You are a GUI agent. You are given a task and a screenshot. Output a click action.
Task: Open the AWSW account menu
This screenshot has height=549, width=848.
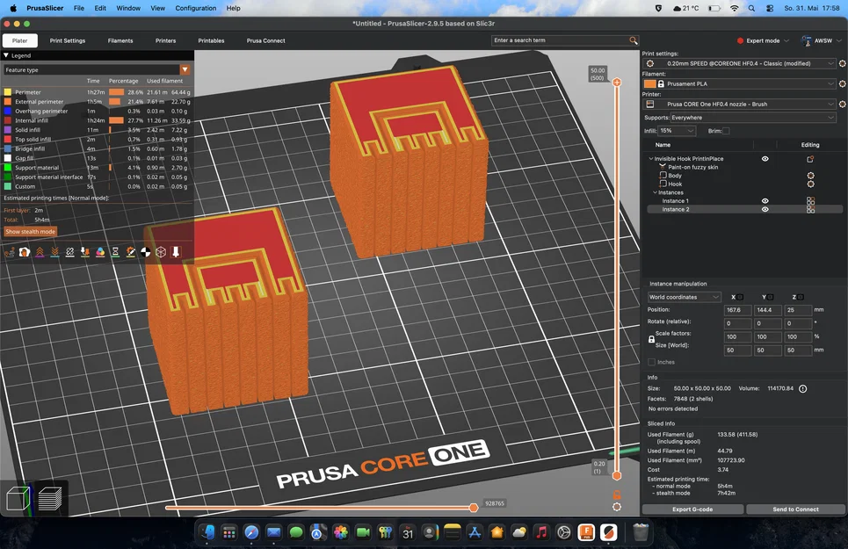pos(821,40)
